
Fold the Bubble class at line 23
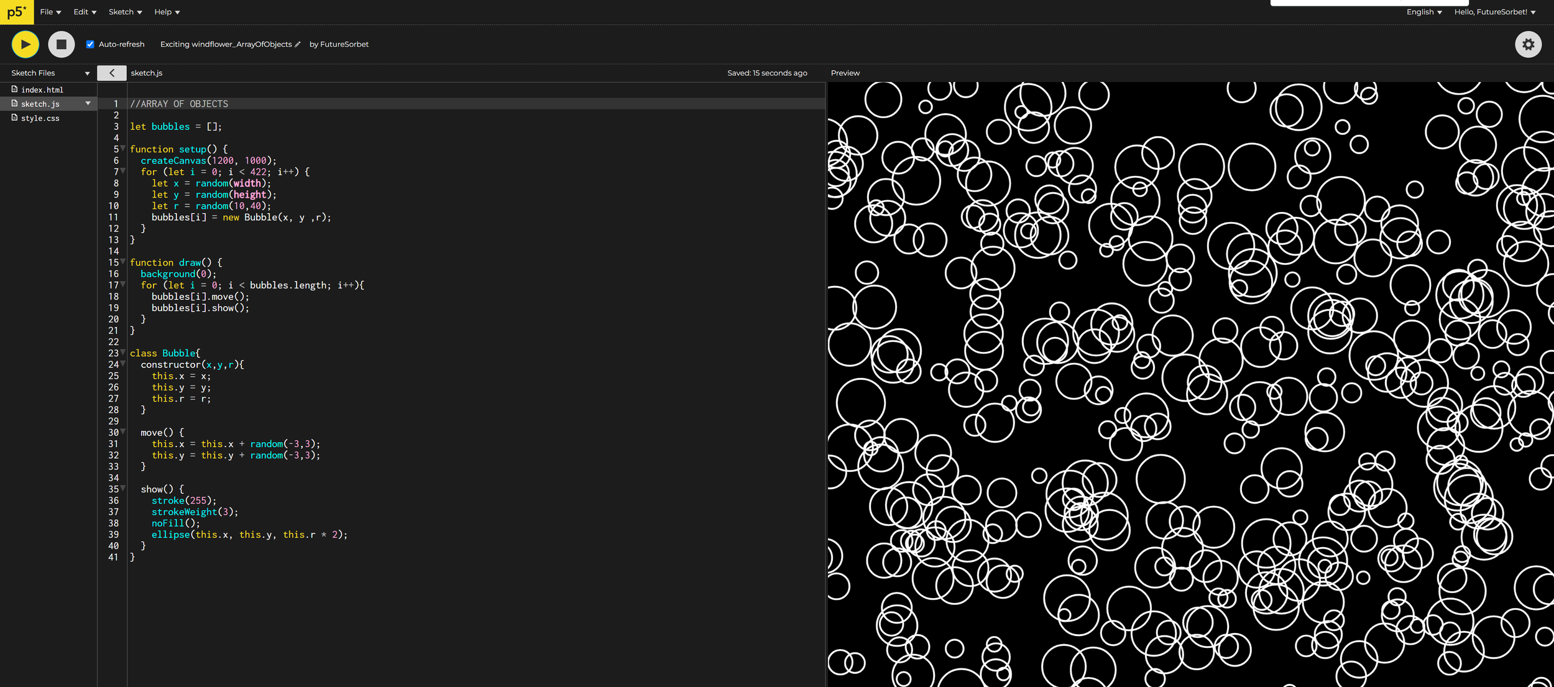[x=123, y=353]
